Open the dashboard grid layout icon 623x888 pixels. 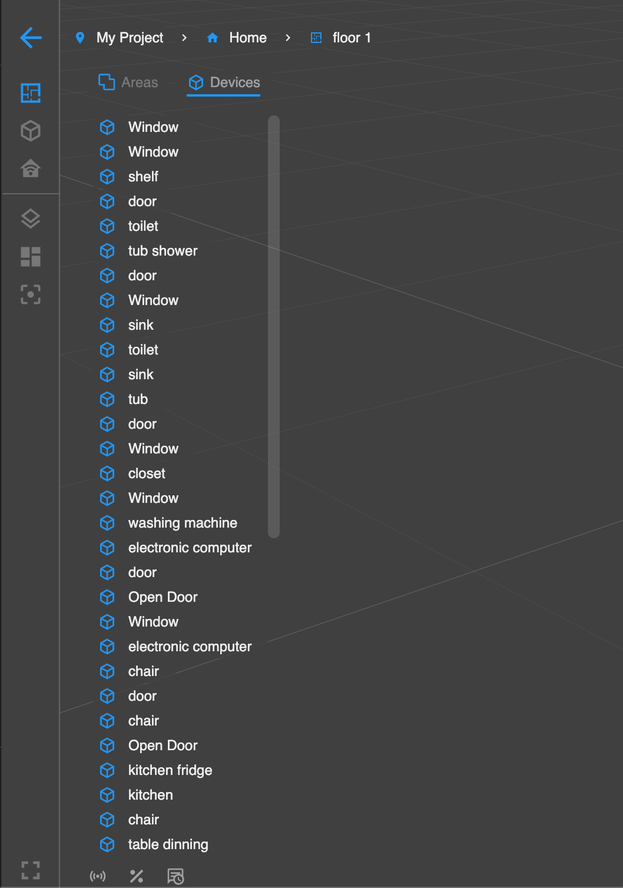click(30, 257)
